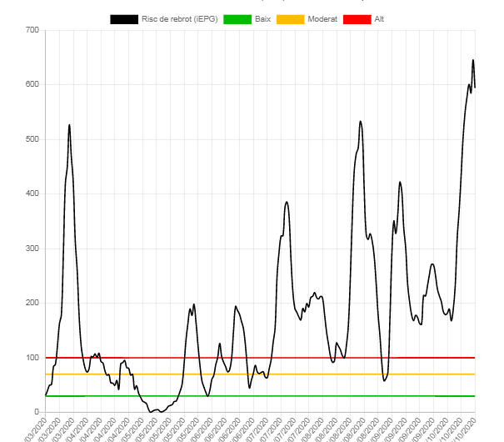Click the 700 label on the y-axis
The image size is (504, 442).
point(32,30)
